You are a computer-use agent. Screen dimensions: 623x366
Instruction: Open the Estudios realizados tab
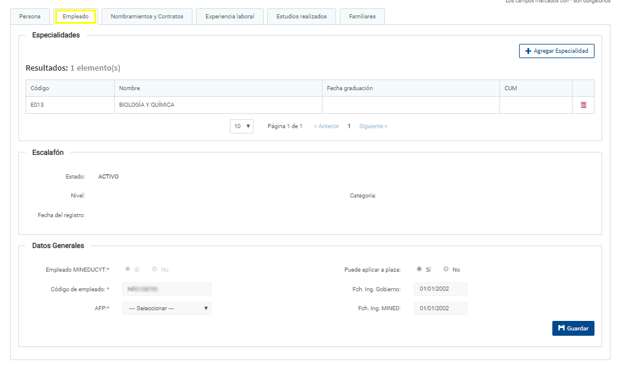(x=301, y=17)
